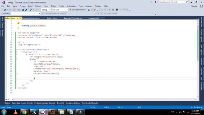
Task: Uncomment selected lines icon
Action: (x=113, y=10)
